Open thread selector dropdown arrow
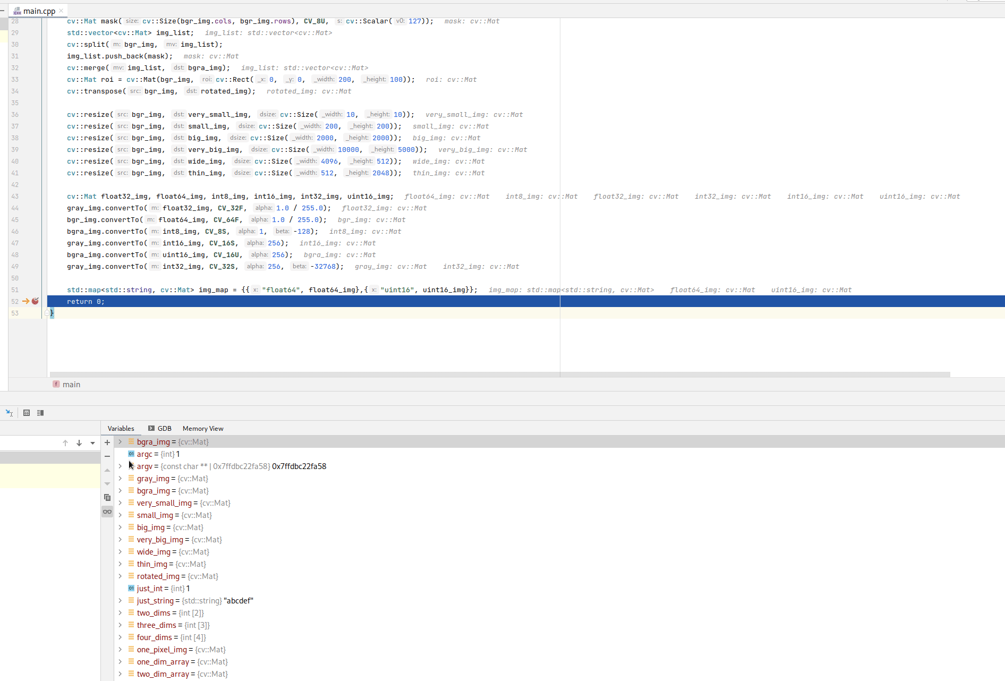This screenshot has width=1005, height=681. point(93,442)
